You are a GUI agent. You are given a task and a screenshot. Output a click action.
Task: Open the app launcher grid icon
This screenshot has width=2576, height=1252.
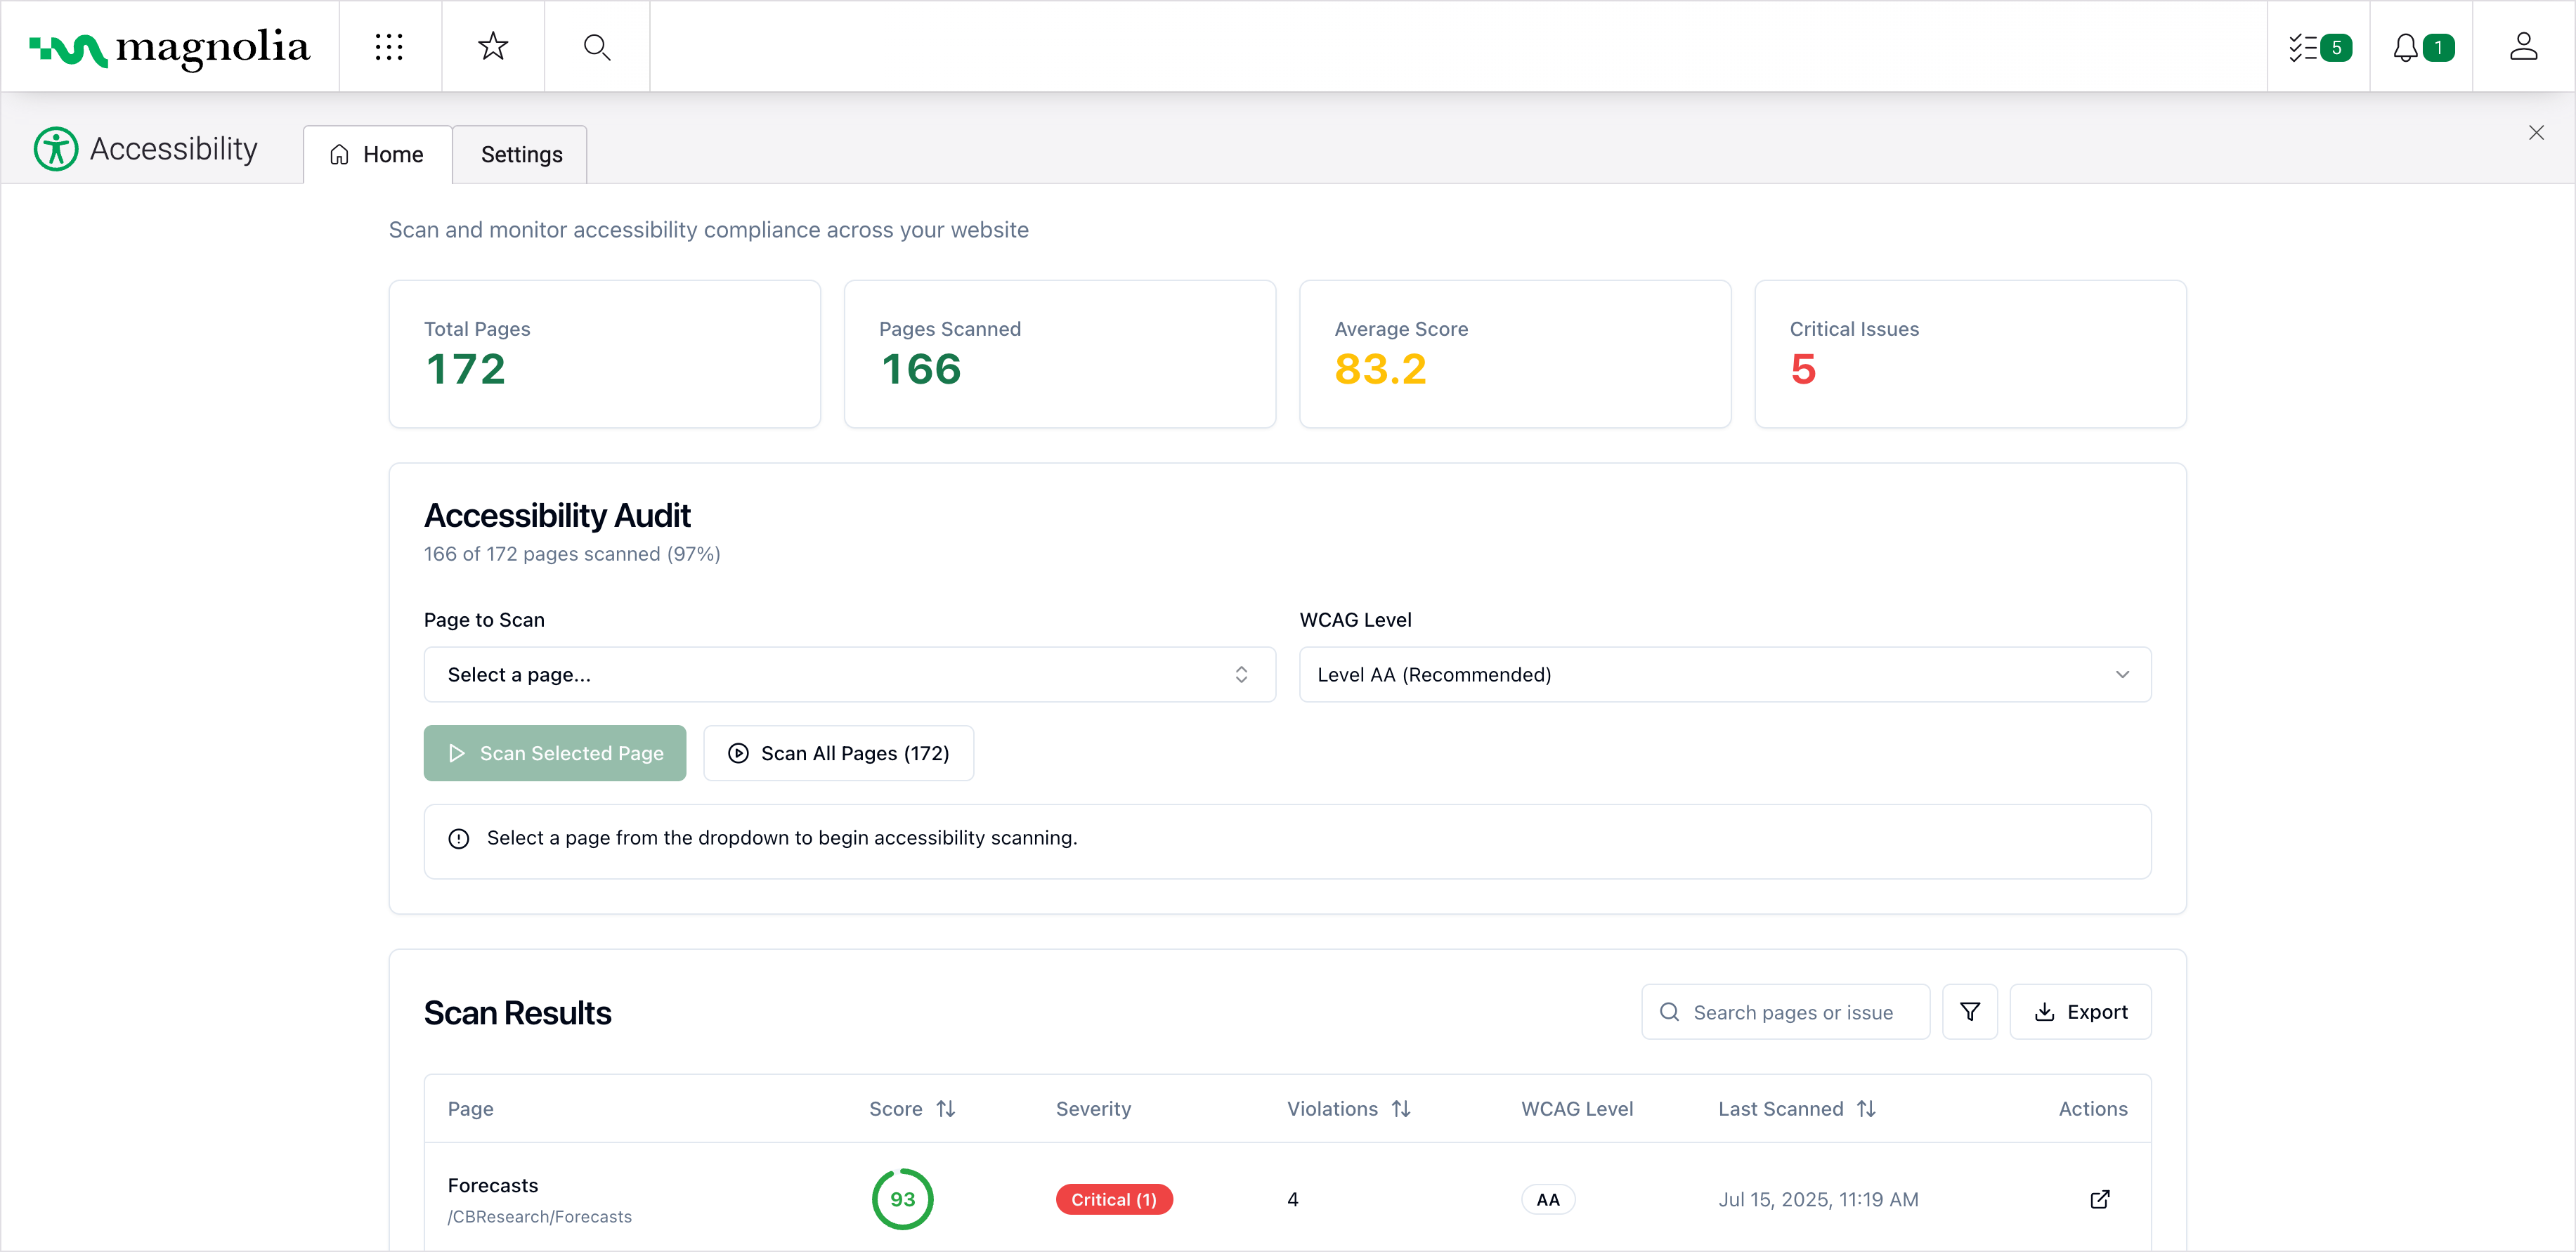coord(389,47)
